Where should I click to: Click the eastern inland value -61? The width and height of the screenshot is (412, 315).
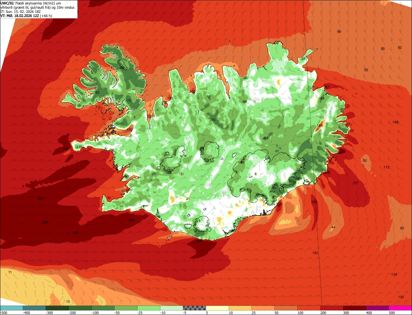265,138
